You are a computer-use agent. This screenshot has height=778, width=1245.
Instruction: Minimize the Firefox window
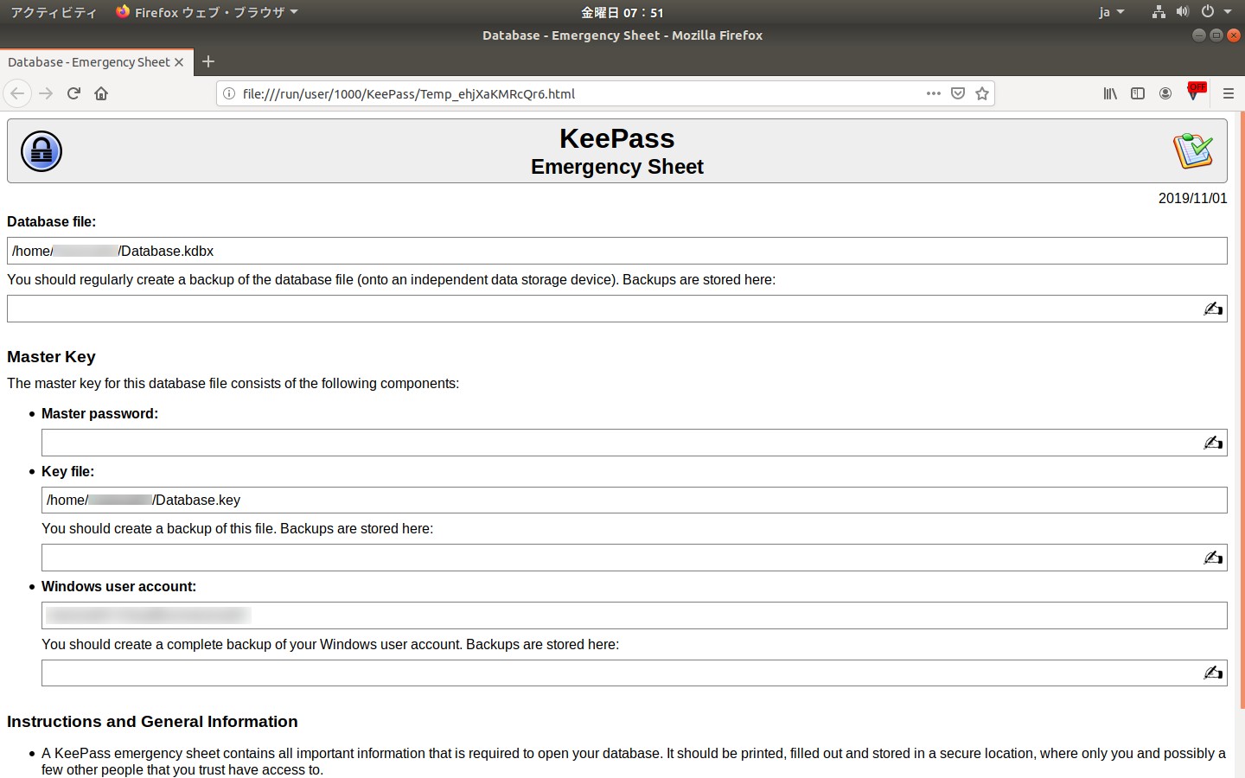pyautogui.click(x=1198, y=35)
